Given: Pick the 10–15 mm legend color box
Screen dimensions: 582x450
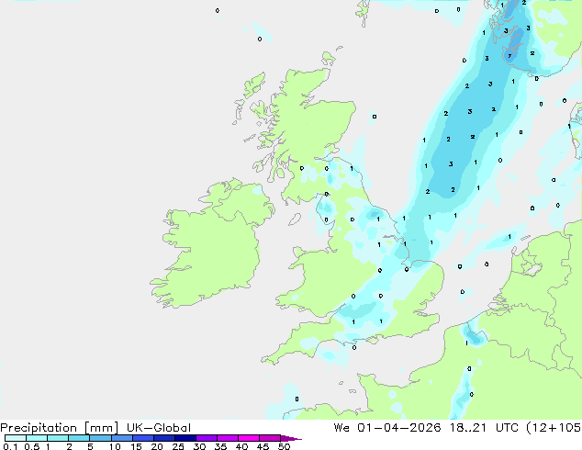Looking at the screenshot, I should pyautogui.click(x=121, y=438).
